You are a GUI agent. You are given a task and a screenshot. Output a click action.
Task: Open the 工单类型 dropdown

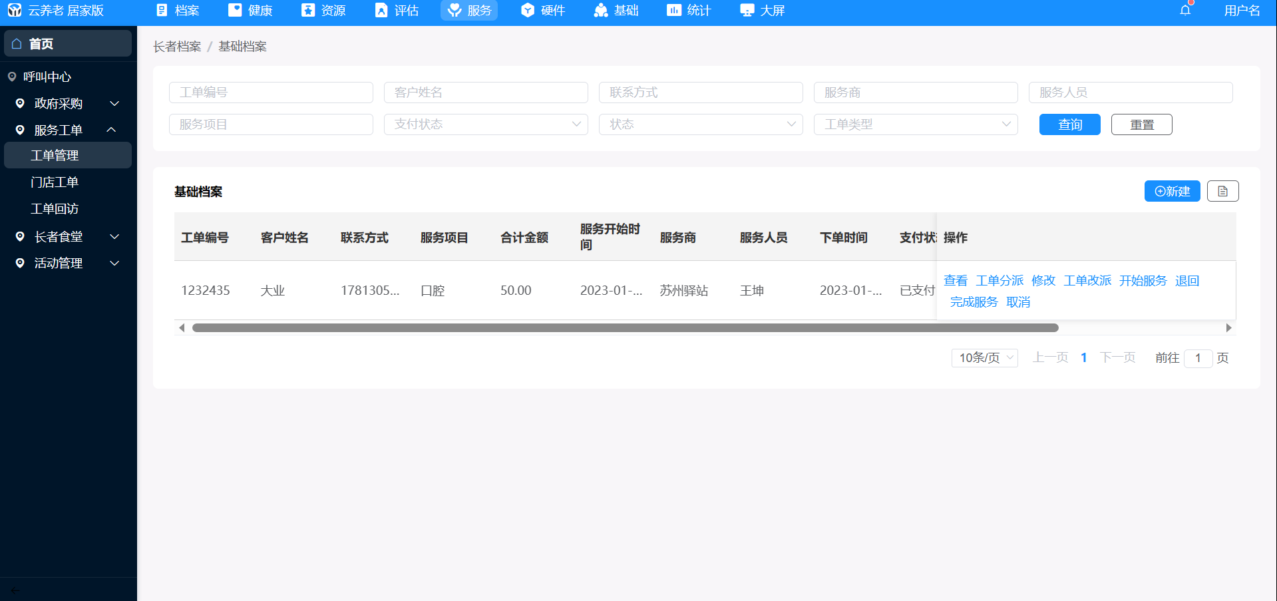point(915,124)
